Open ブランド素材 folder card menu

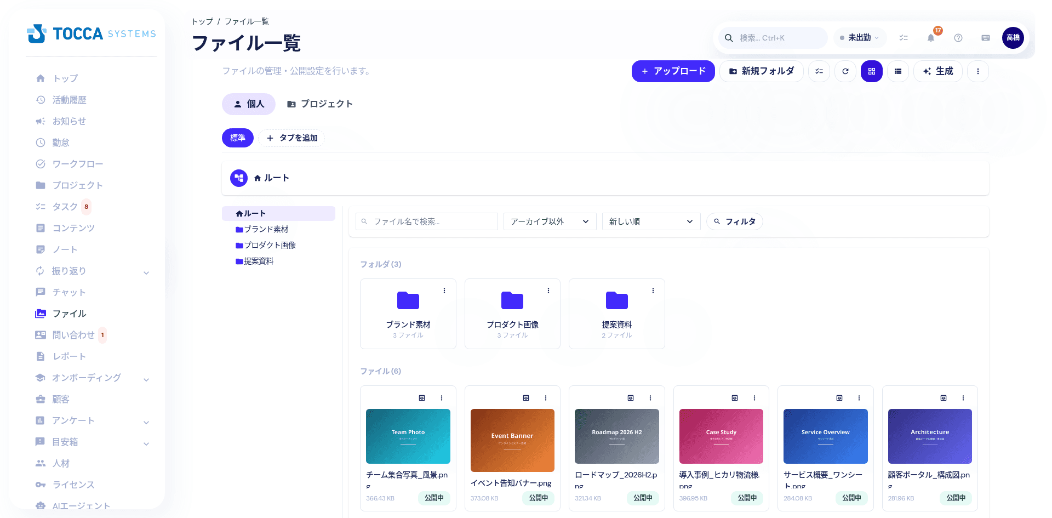[444, 291]
